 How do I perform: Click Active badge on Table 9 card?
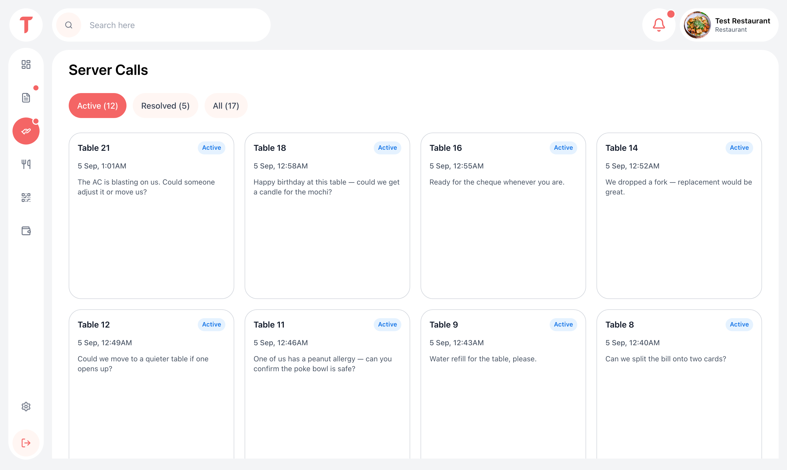pyautogui.click(x=563, y=325)
